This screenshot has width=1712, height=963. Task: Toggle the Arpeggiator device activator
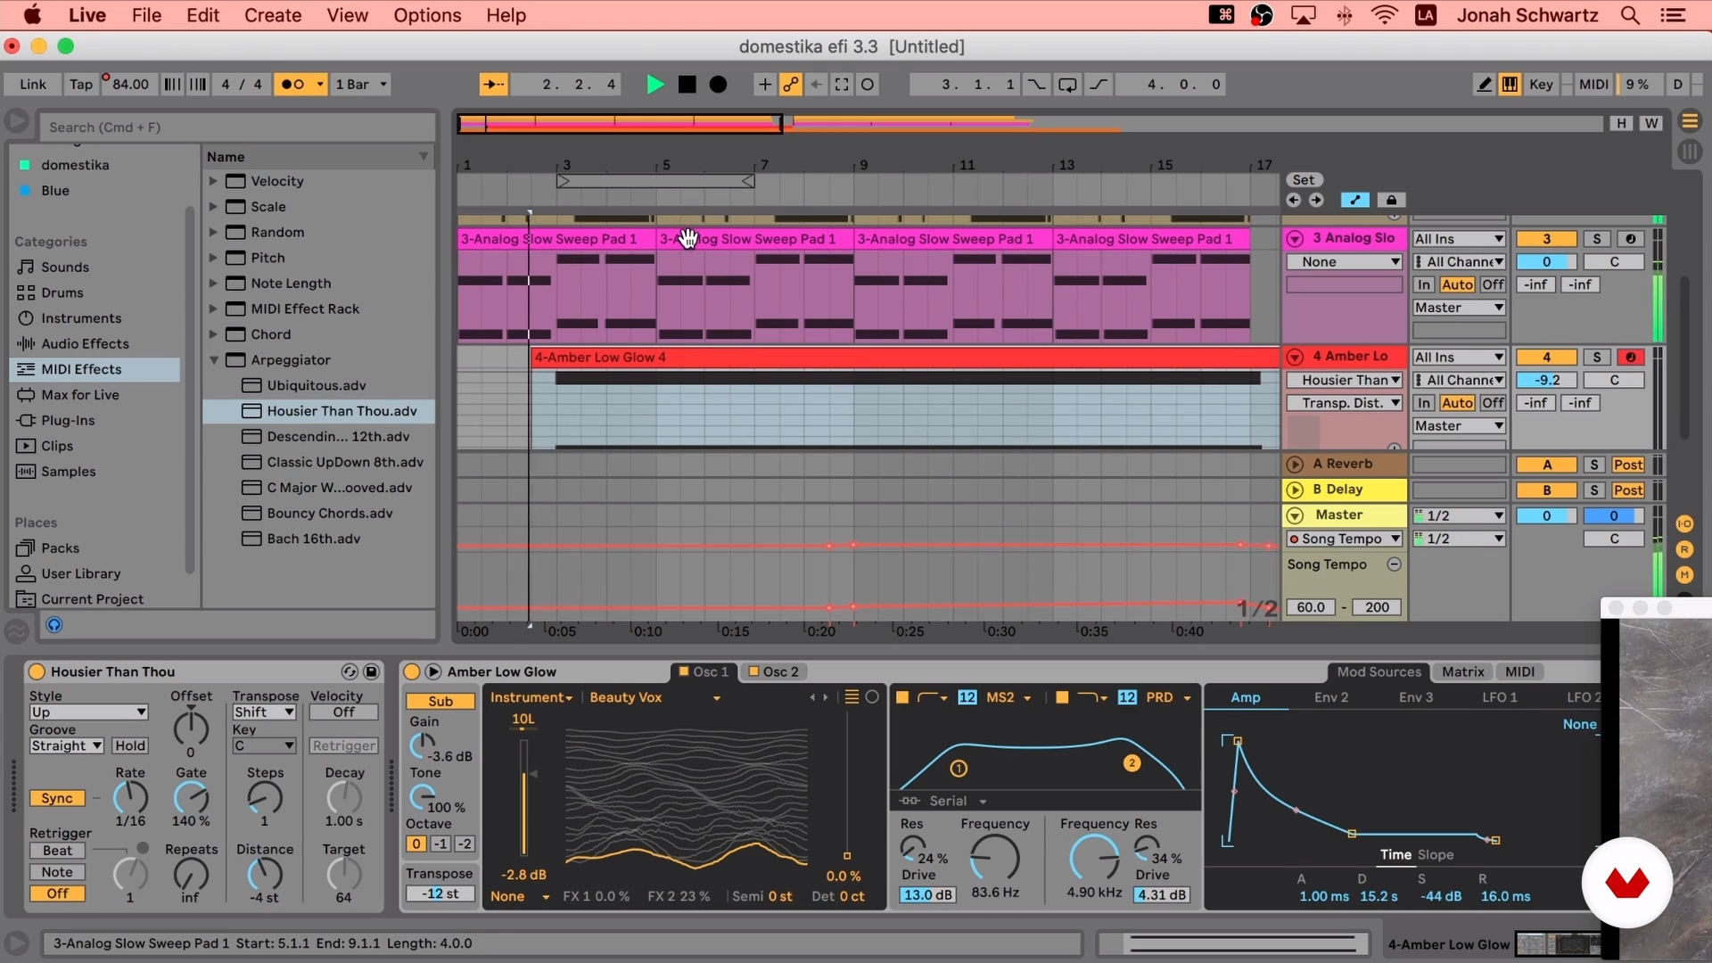coord(37,671)
